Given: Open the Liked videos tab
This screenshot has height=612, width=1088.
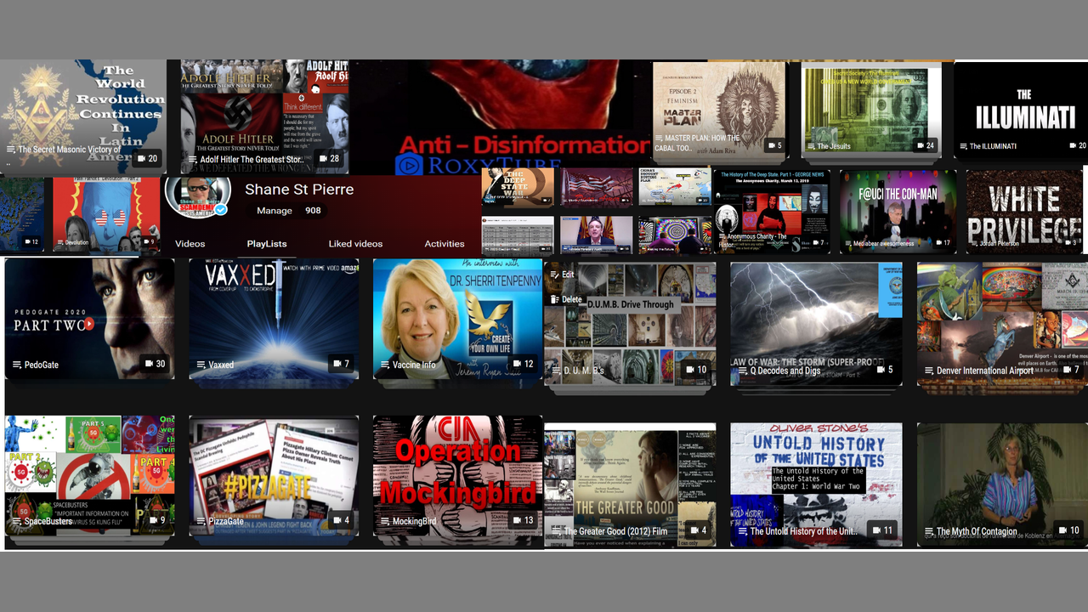Looking at the screenshot, I should point(355,244).
